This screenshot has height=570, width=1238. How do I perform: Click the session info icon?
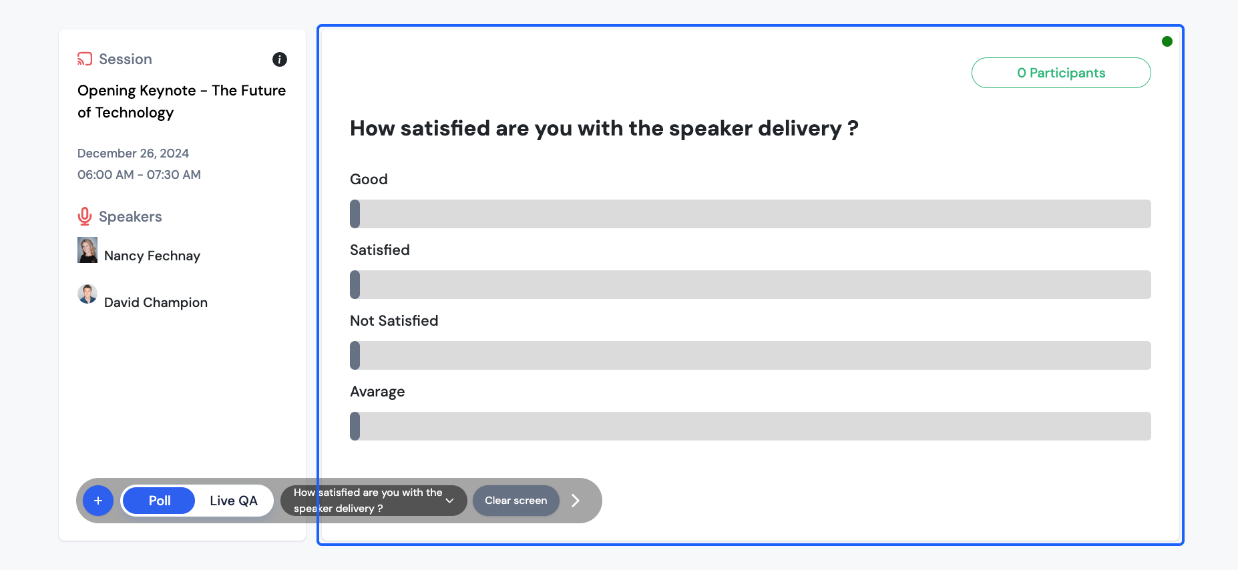(x=280, y=59)
